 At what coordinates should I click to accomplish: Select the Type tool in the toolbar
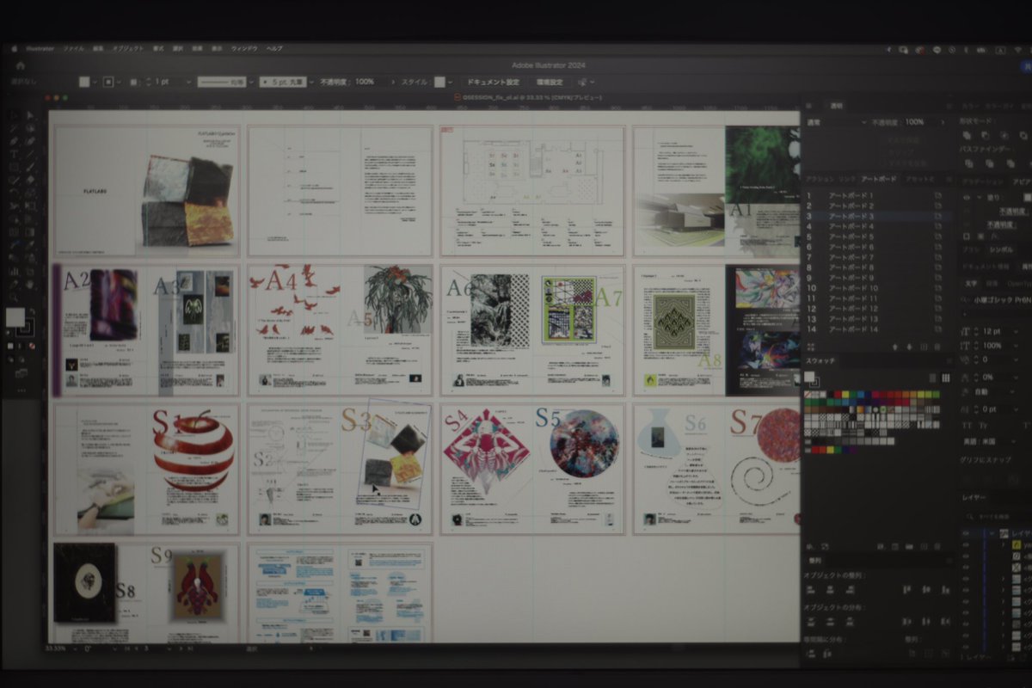click(x=15, y=154)
